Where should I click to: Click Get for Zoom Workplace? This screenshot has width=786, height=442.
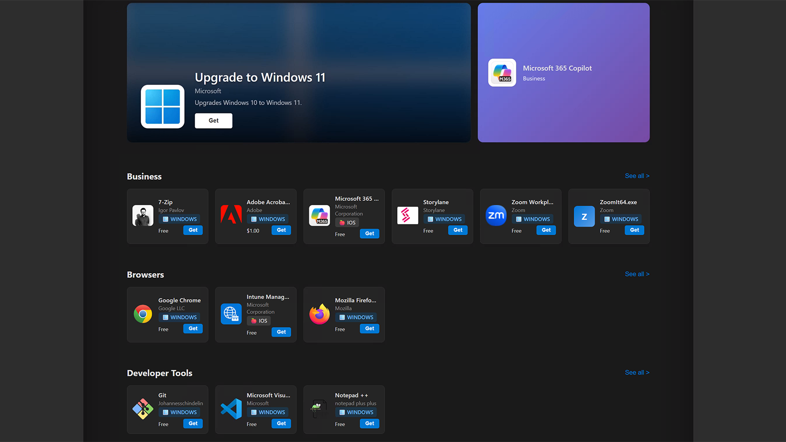click(x=546, y=230)
